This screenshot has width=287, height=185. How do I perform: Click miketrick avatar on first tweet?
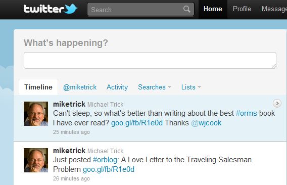(x=36, y=114)
